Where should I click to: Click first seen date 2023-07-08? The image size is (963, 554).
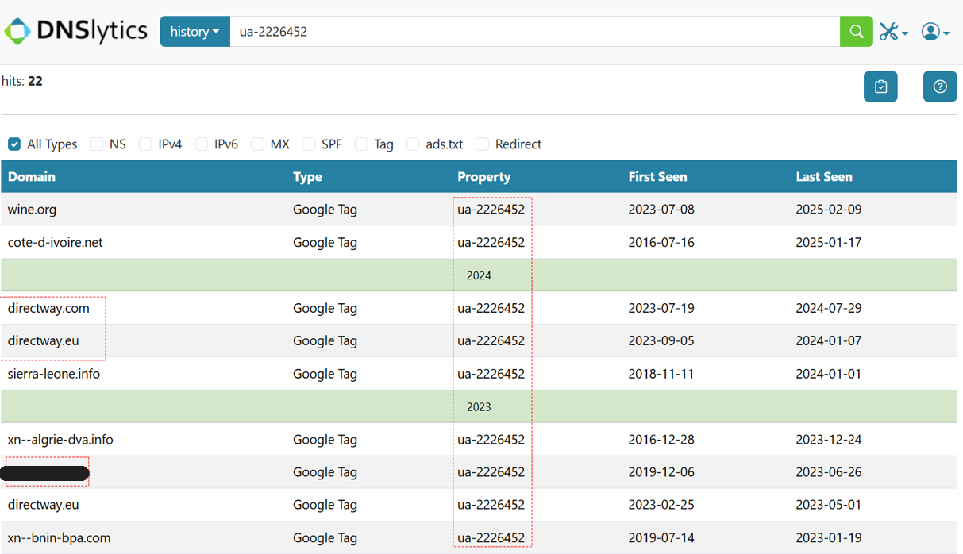[661, 210]
